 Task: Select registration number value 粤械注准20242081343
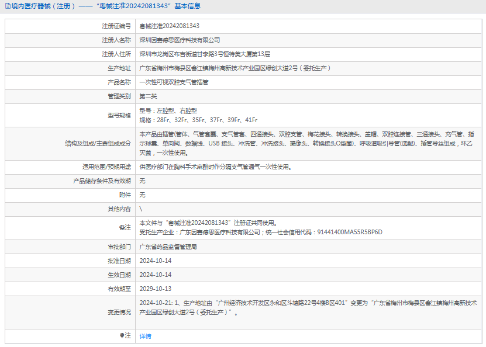click(169, 26)
